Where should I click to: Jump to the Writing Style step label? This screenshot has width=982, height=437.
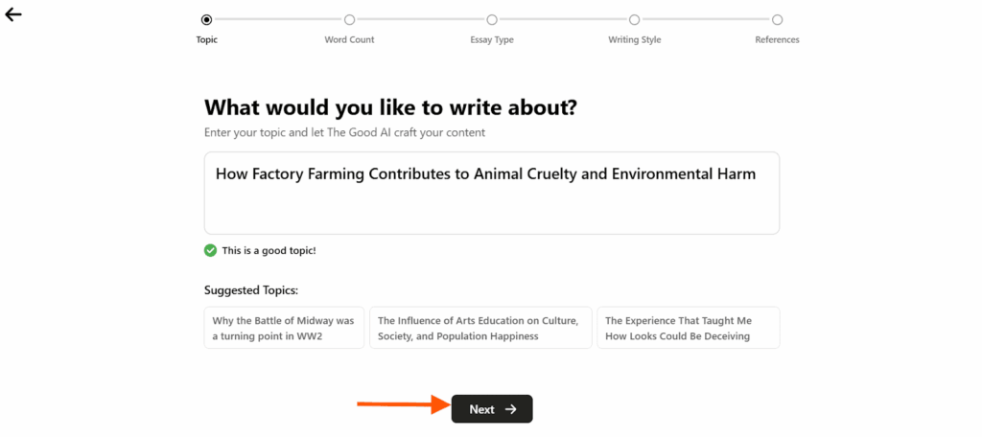click(635, 39)
